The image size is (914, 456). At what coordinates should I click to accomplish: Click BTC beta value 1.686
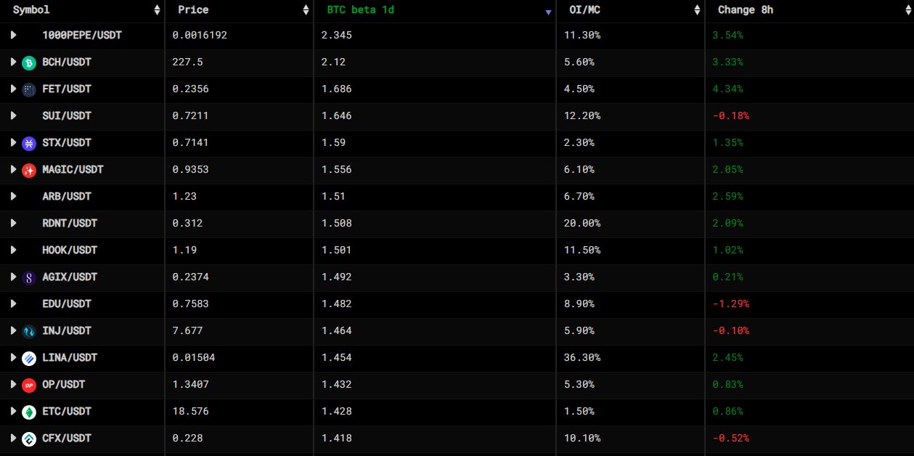(x=336, y=89)
